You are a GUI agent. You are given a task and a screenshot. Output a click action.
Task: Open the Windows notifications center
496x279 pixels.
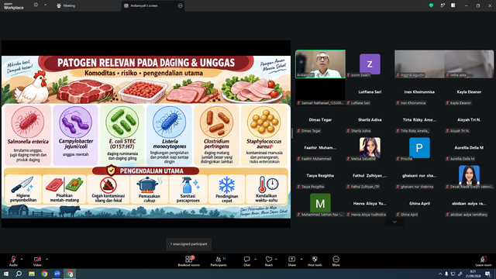click(x=488, y=274)
